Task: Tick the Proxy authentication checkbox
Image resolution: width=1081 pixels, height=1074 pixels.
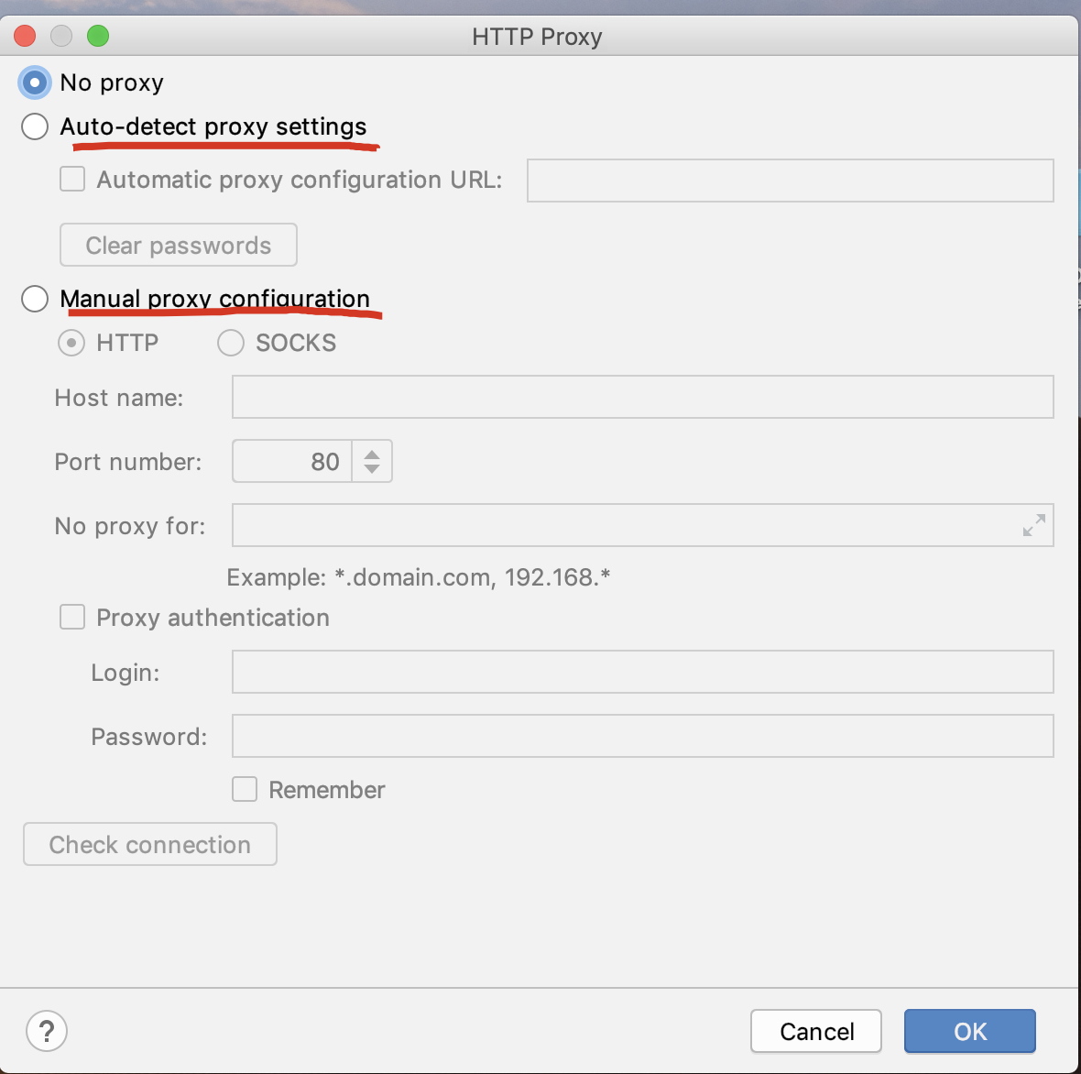Action: (72, 618)
